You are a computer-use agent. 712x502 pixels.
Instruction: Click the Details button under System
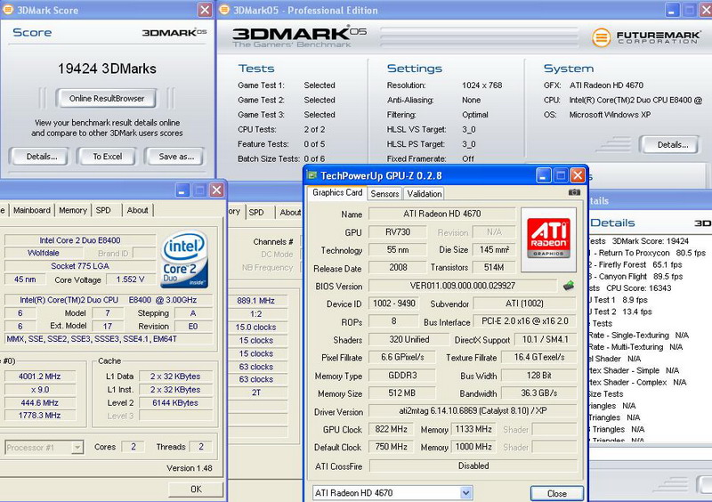[x=673, y=145]
